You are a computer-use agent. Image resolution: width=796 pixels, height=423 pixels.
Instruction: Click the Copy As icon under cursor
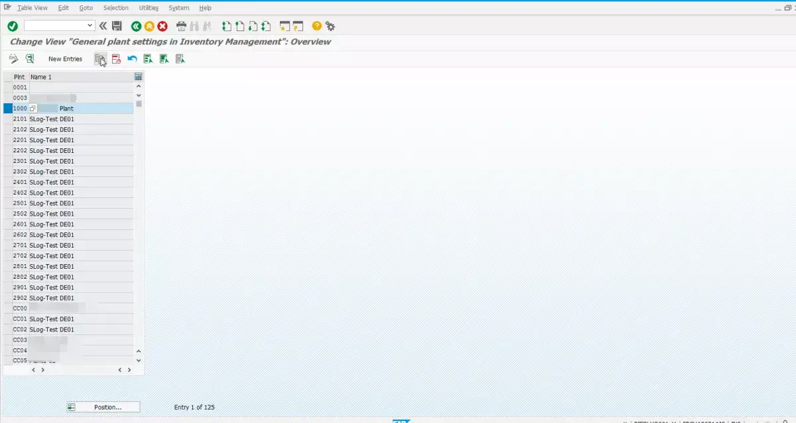pyautogui.click(x=99, y=59)
